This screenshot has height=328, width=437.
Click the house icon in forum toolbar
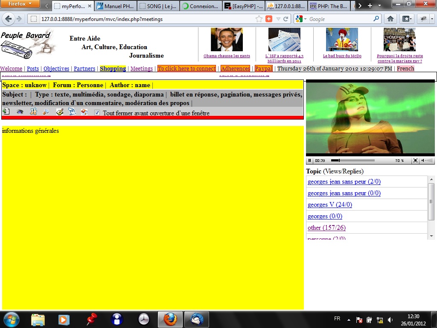point(84,112)
